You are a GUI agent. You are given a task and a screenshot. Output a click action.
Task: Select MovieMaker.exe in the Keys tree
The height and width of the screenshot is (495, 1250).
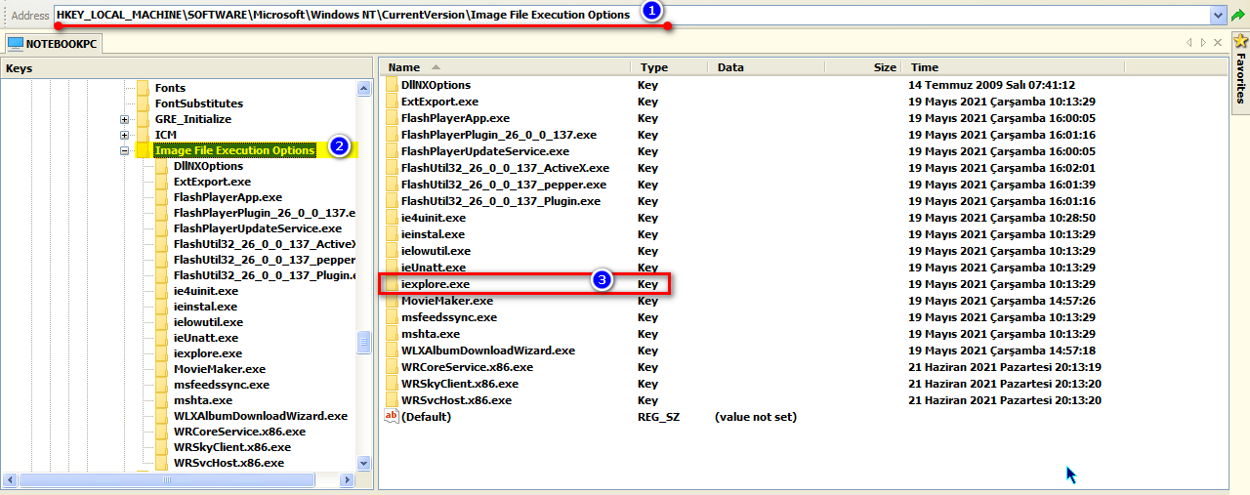[x=220, y=369]
